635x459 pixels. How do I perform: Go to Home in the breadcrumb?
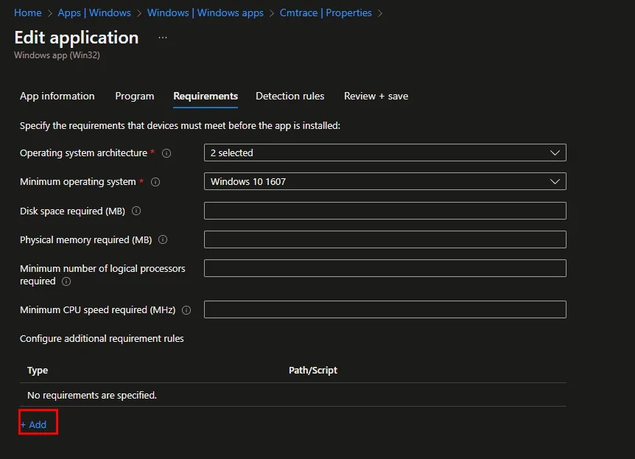27,13
